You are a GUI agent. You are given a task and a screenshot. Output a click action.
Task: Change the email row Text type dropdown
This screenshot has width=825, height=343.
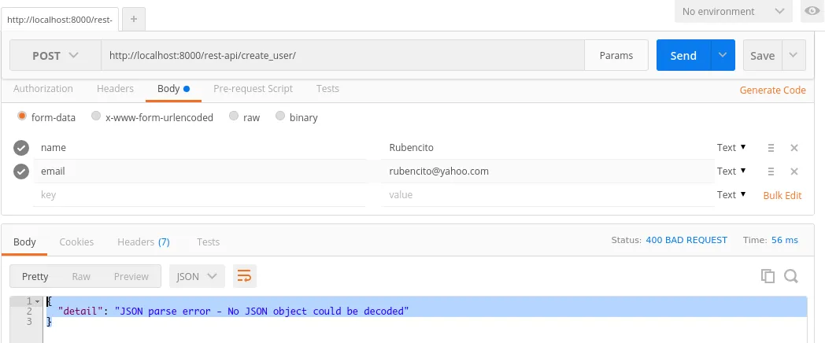(x=731, y=171)
